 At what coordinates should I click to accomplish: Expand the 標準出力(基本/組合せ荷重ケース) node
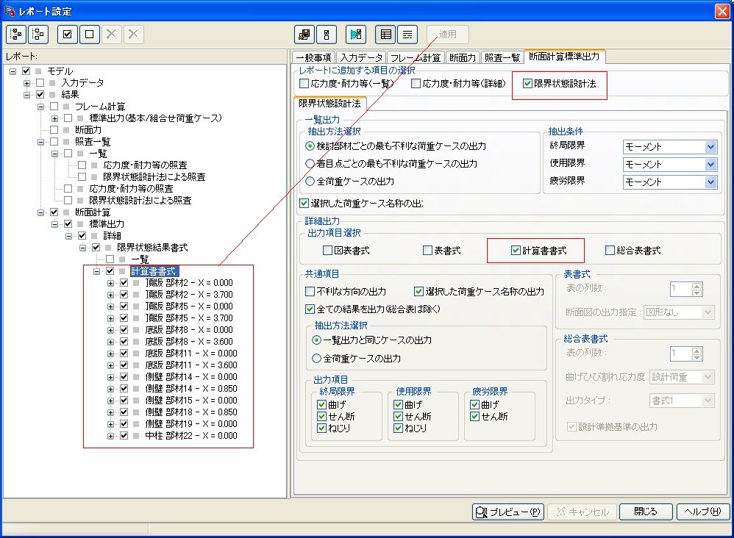(54, 118)
